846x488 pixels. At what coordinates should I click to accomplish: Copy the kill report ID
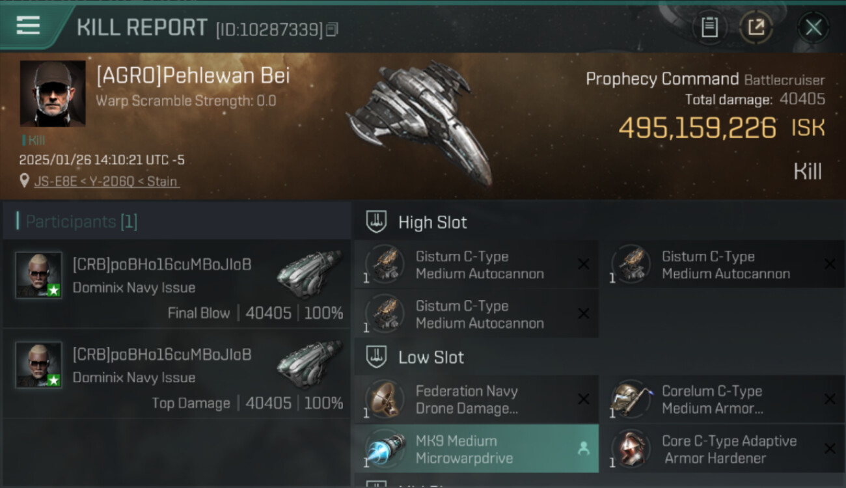332,29
